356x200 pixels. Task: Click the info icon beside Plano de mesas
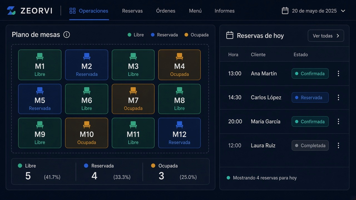click(66, 35)
